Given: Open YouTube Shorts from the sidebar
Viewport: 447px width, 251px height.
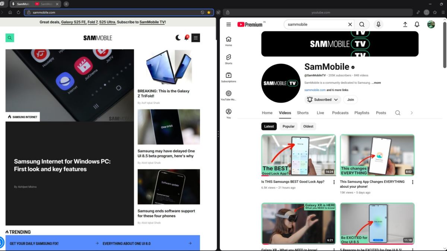Looking at the screenshot, I should tap(228, 59).
